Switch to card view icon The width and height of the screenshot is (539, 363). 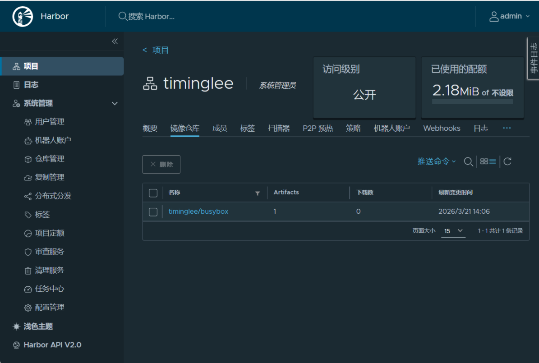tap(484, 161)
